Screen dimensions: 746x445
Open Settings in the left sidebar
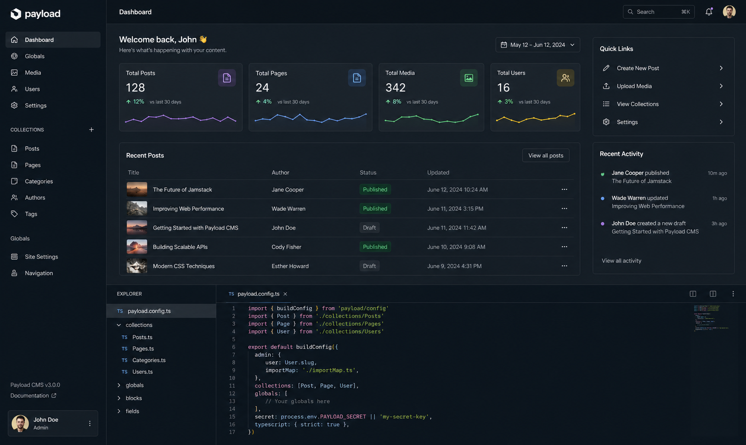[53, 106]
